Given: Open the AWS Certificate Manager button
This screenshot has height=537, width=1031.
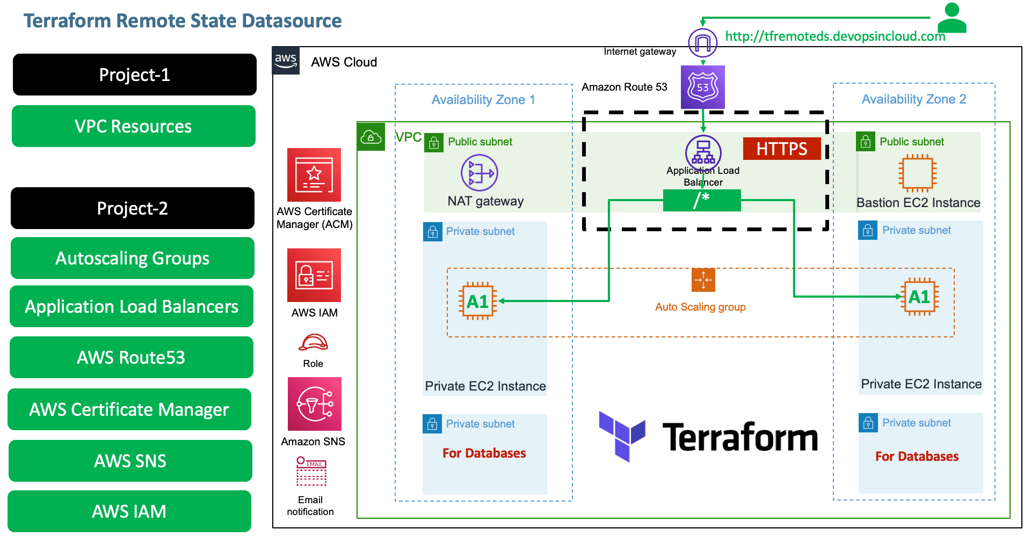Looking at the screenshot, I should pyautogui.click(x=129, y=409).
